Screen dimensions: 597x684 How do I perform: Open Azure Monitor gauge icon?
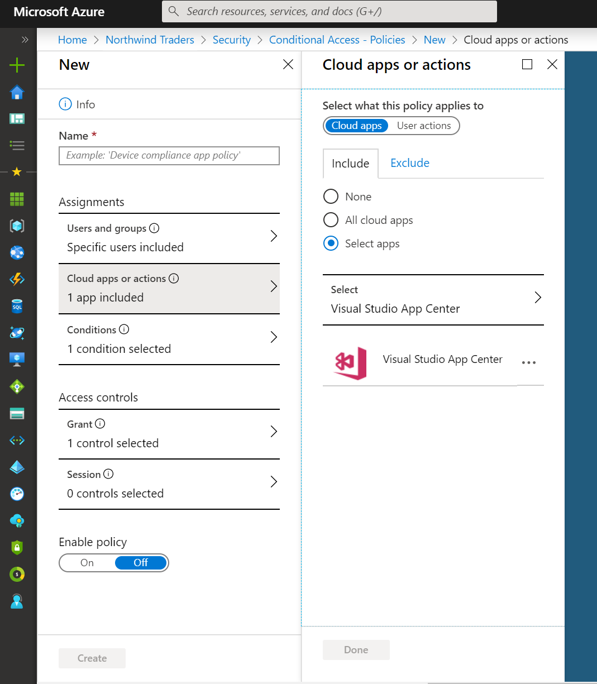click(17, 494)
